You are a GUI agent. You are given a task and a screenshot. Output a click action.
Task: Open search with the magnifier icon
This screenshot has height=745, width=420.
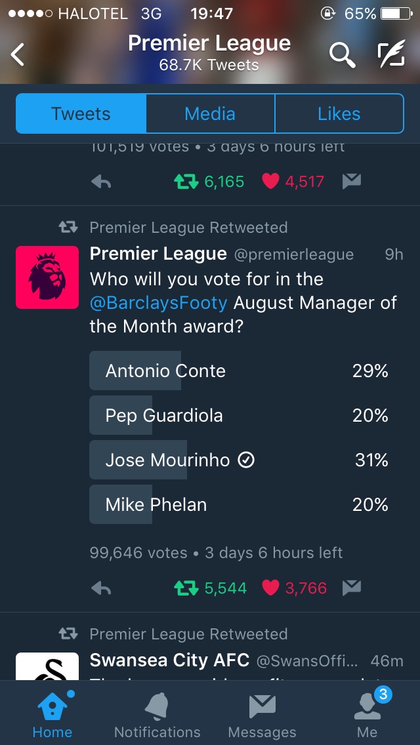point(341,55)
